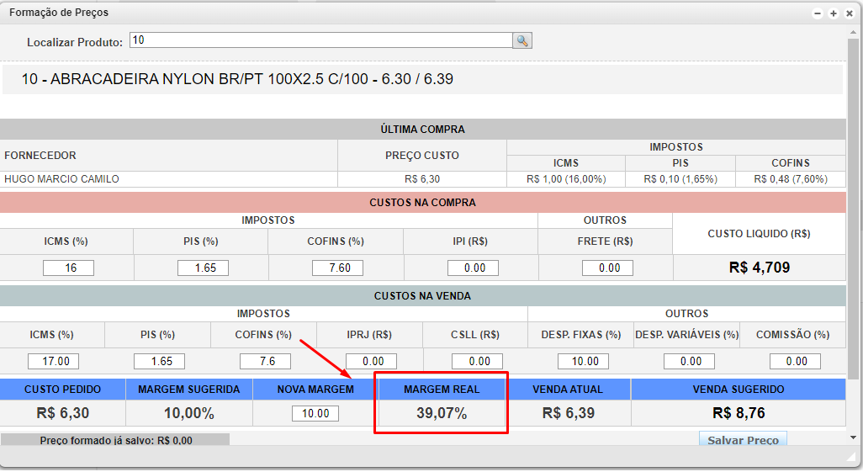The height and width of the screenshot is (472, 863).
Task: Click the magnifier search icon beside product field
Action: pos(522,41)
